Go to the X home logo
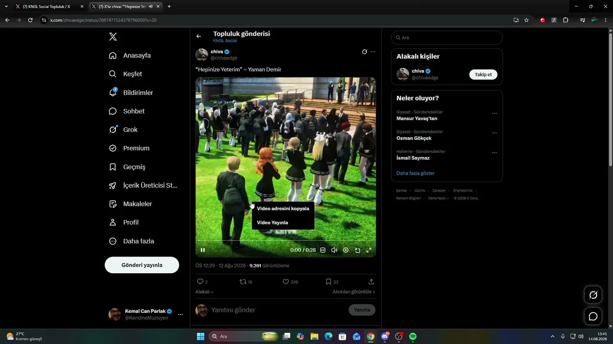The width and height of the screenshot is (613, 344). 113,37
